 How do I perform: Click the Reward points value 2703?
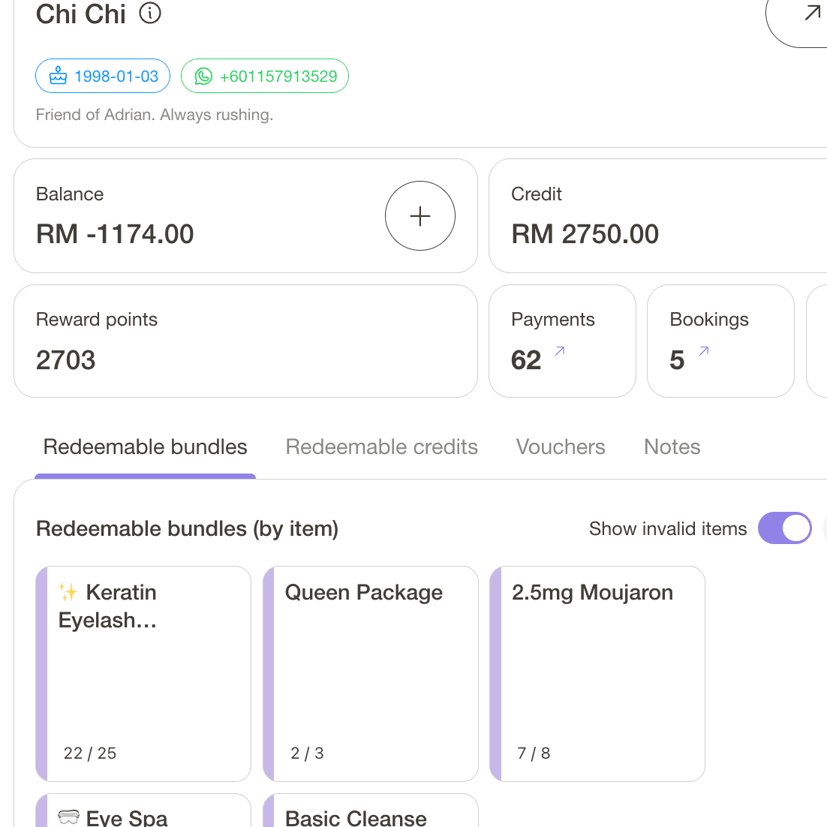pos(65,360)
